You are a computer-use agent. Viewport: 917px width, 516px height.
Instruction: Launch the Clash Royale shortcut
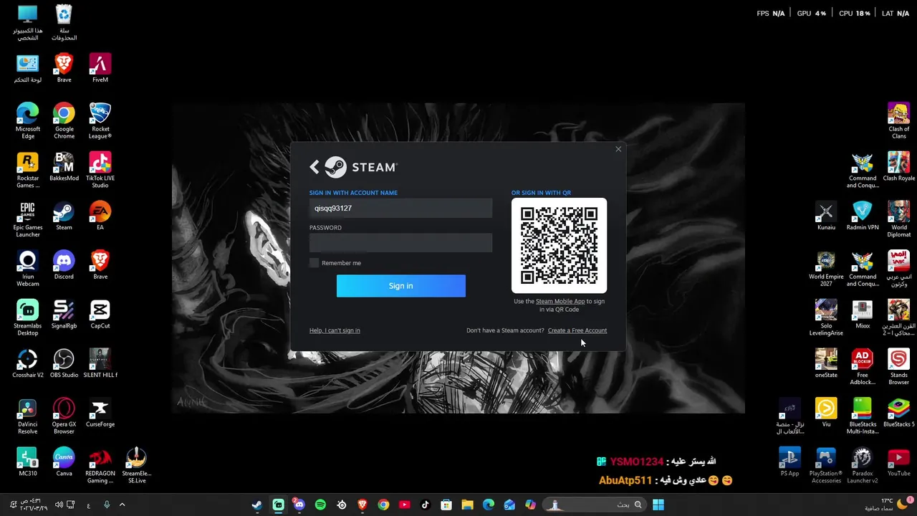tap(898, 166)
